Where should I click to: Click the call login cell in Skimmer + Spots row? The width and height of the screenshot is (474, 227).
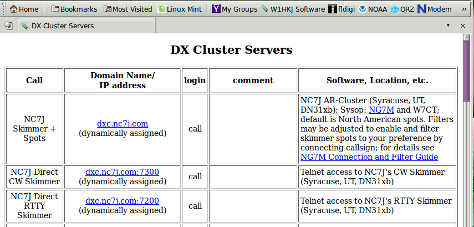point(195,129)
